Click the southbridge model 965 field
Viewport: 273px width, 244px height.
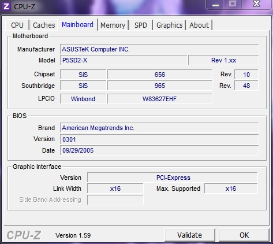tap(160, 86)
